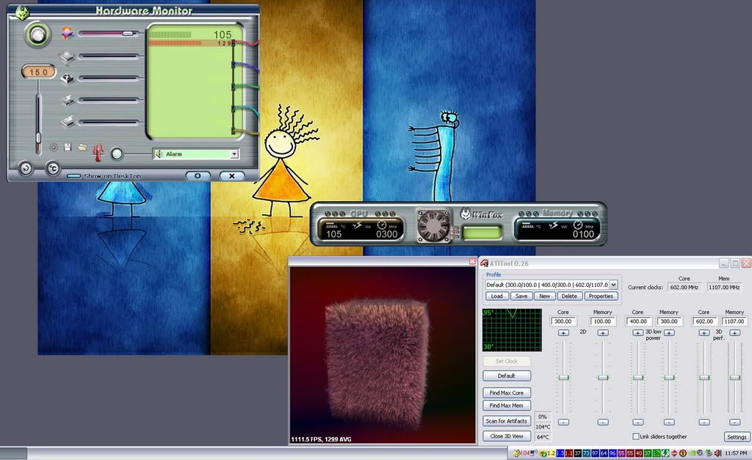Image resolution: width=752 pixels, height=460 pixels.
Task: Enable Link sliders together checkbox
Action: coord(636,437)
